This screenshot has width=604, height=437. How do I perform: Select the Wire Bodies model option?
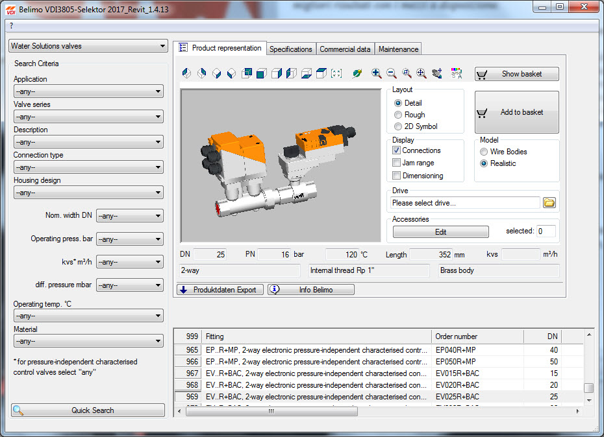click(484, 152)
